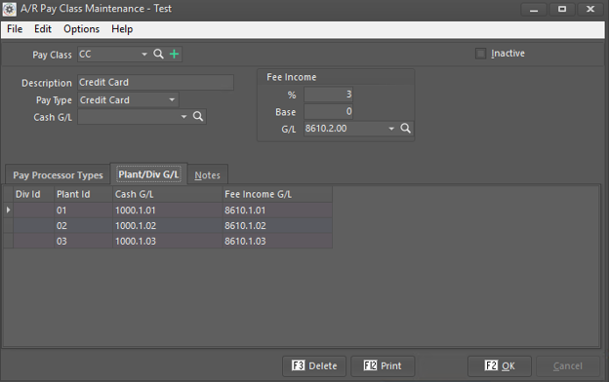Expand the Pay Type dropdown
The width and height of the screenshot is (609, 382).
[x=172, y=100]
